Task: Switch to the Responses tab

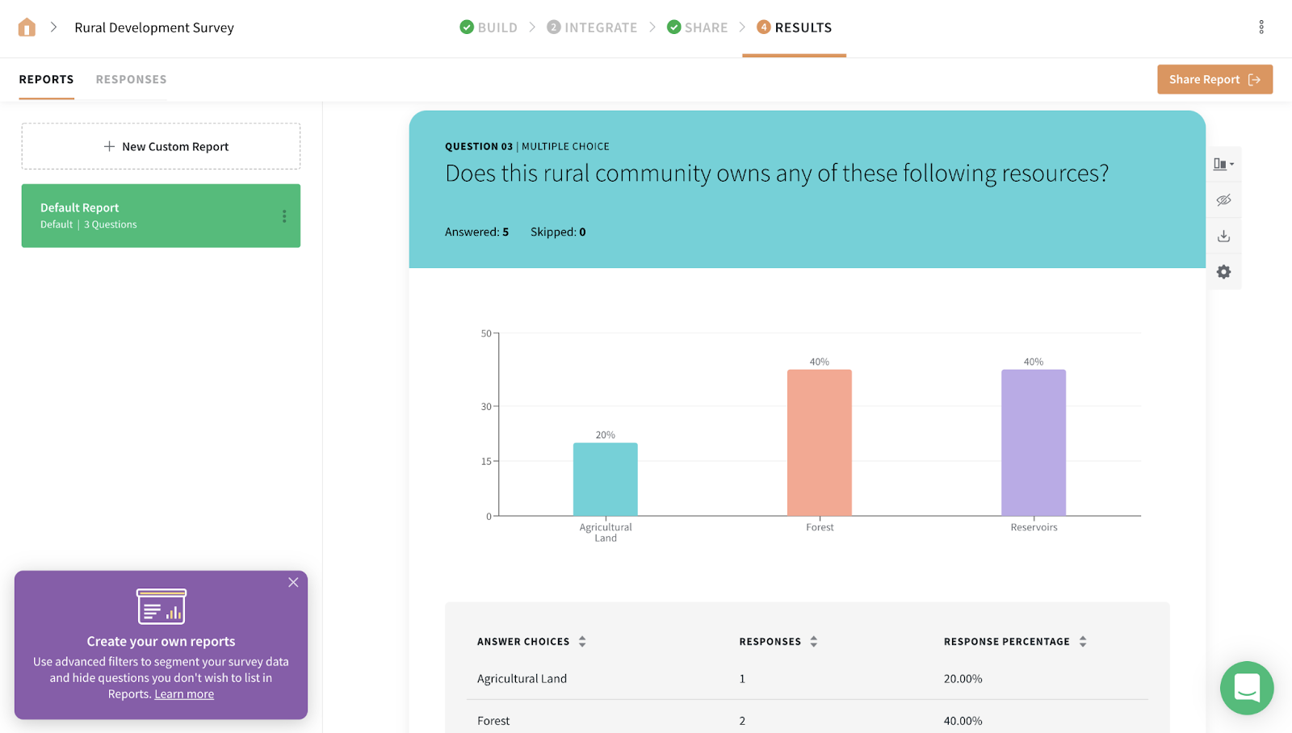Action: (131, 79)
